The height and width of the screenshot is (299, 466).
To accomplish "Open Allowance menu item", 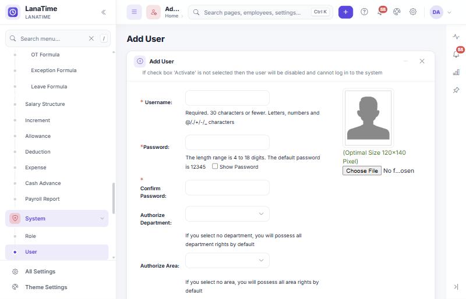I will [x=38, y=136].
